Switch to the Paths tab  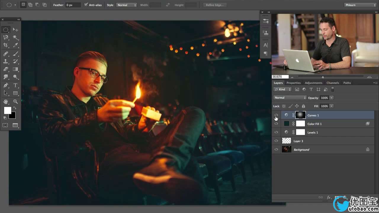[x=347, y=83]
